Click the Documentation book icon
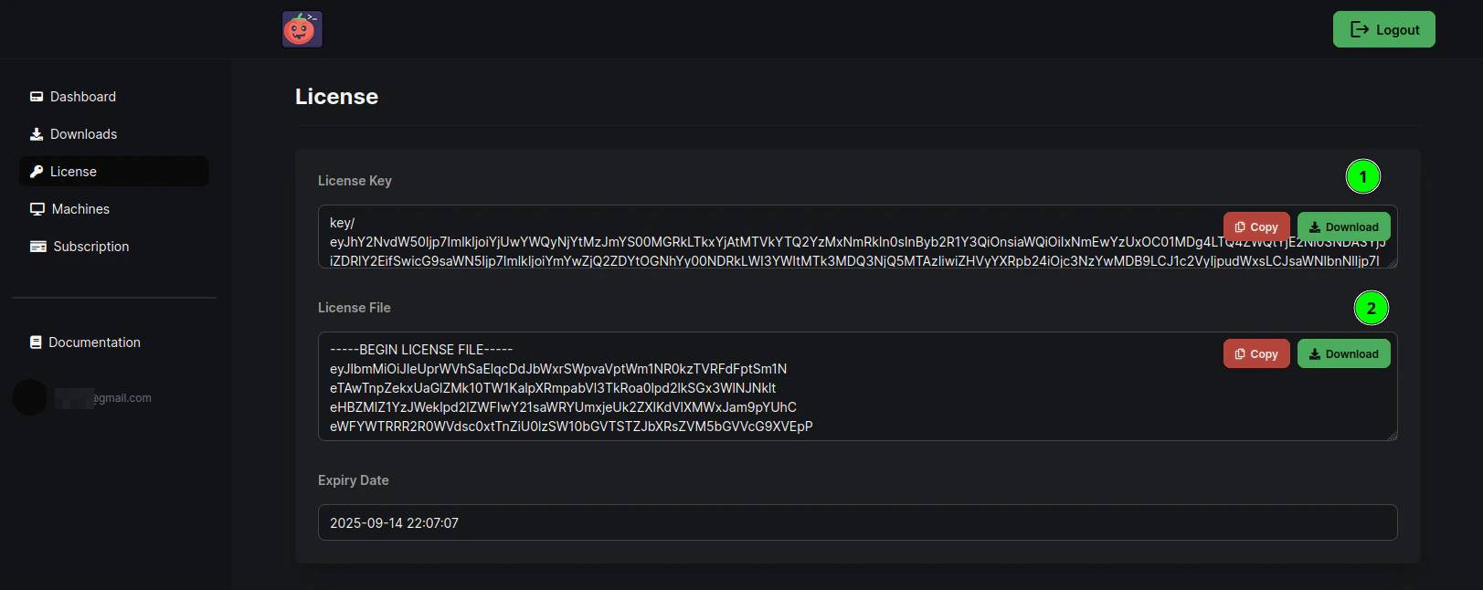 [x=37, y=342]
